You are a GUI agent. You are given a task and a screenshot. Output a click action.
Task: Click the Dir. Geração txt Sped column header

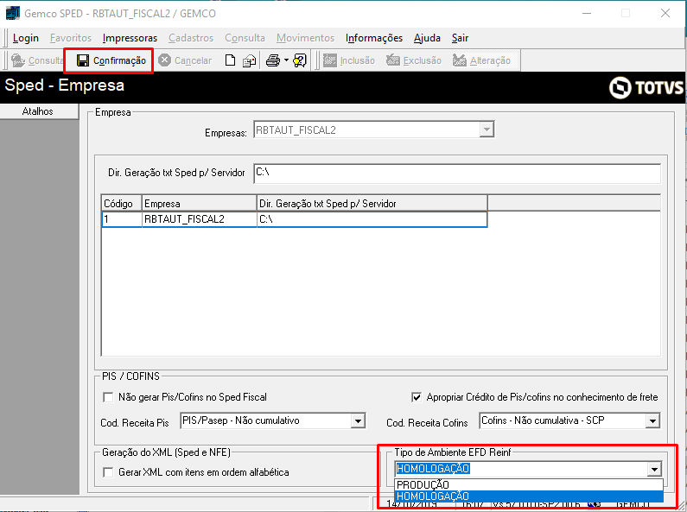(x=372, y=204)
